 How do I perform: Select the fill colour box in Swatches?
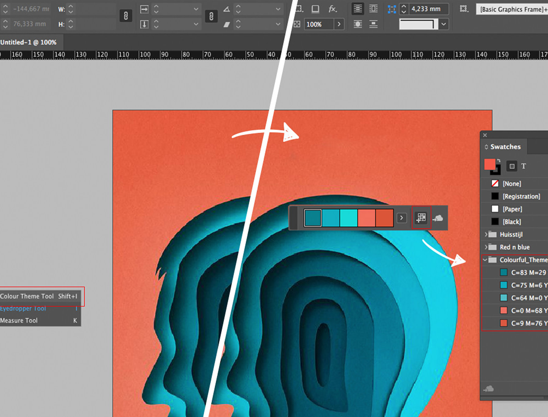click(x=490, y=164)
